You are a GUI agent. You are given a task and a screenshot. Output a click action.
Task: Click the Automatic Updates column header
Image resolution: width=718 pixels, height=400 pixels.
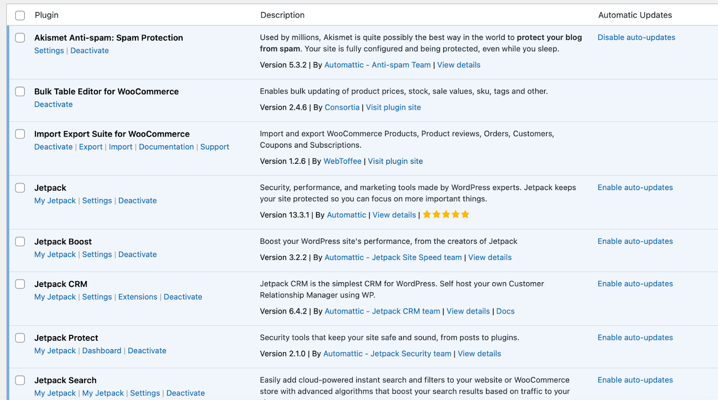click(635, 15)
